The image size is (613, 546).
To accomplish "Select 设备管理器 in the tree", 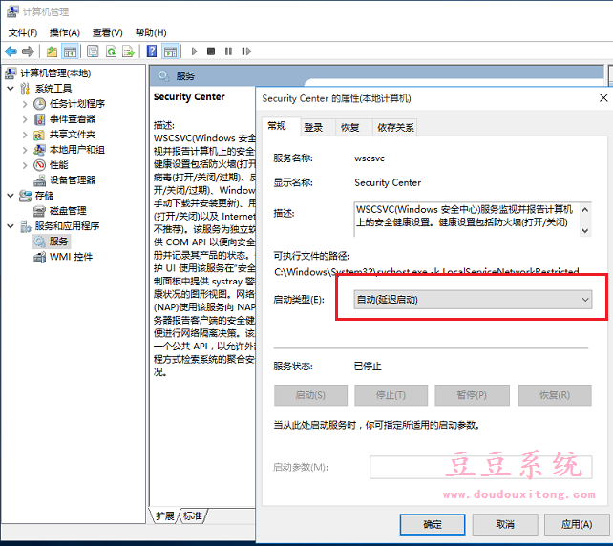I will [73, 180].
